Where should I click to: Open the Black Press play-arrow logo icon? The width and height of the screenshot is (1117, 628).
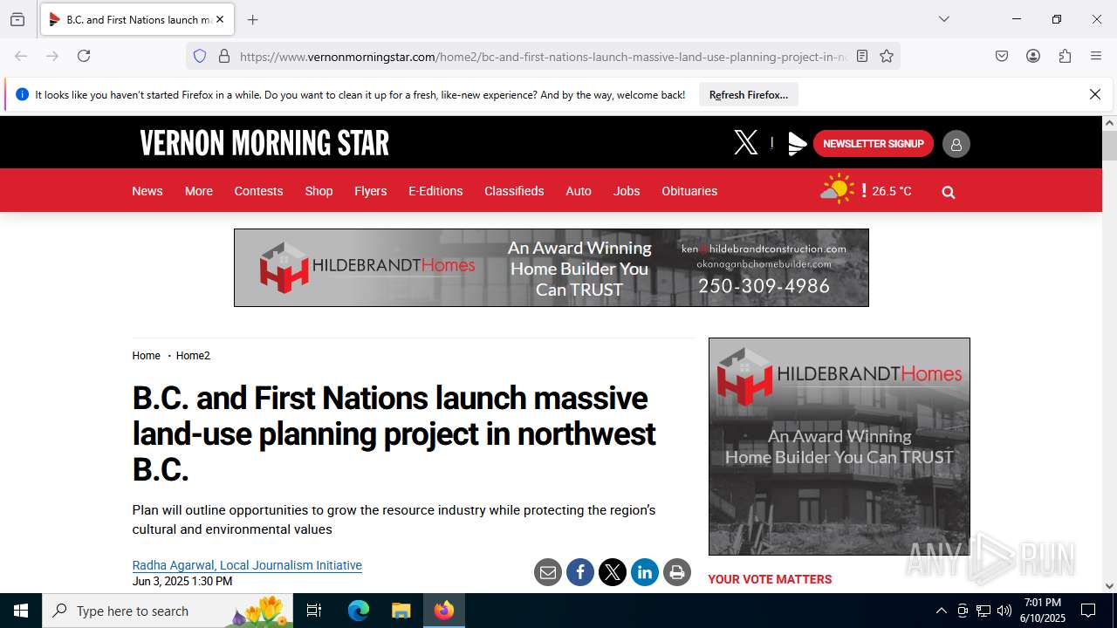797,144
